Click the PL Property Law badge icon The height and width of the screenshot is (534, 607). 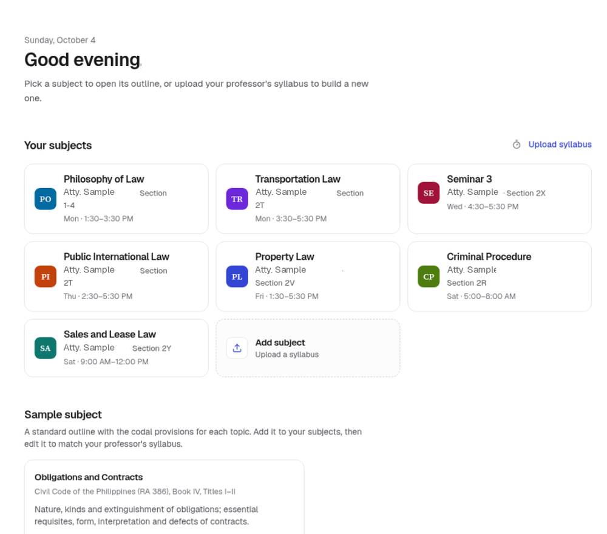(237, 276)
